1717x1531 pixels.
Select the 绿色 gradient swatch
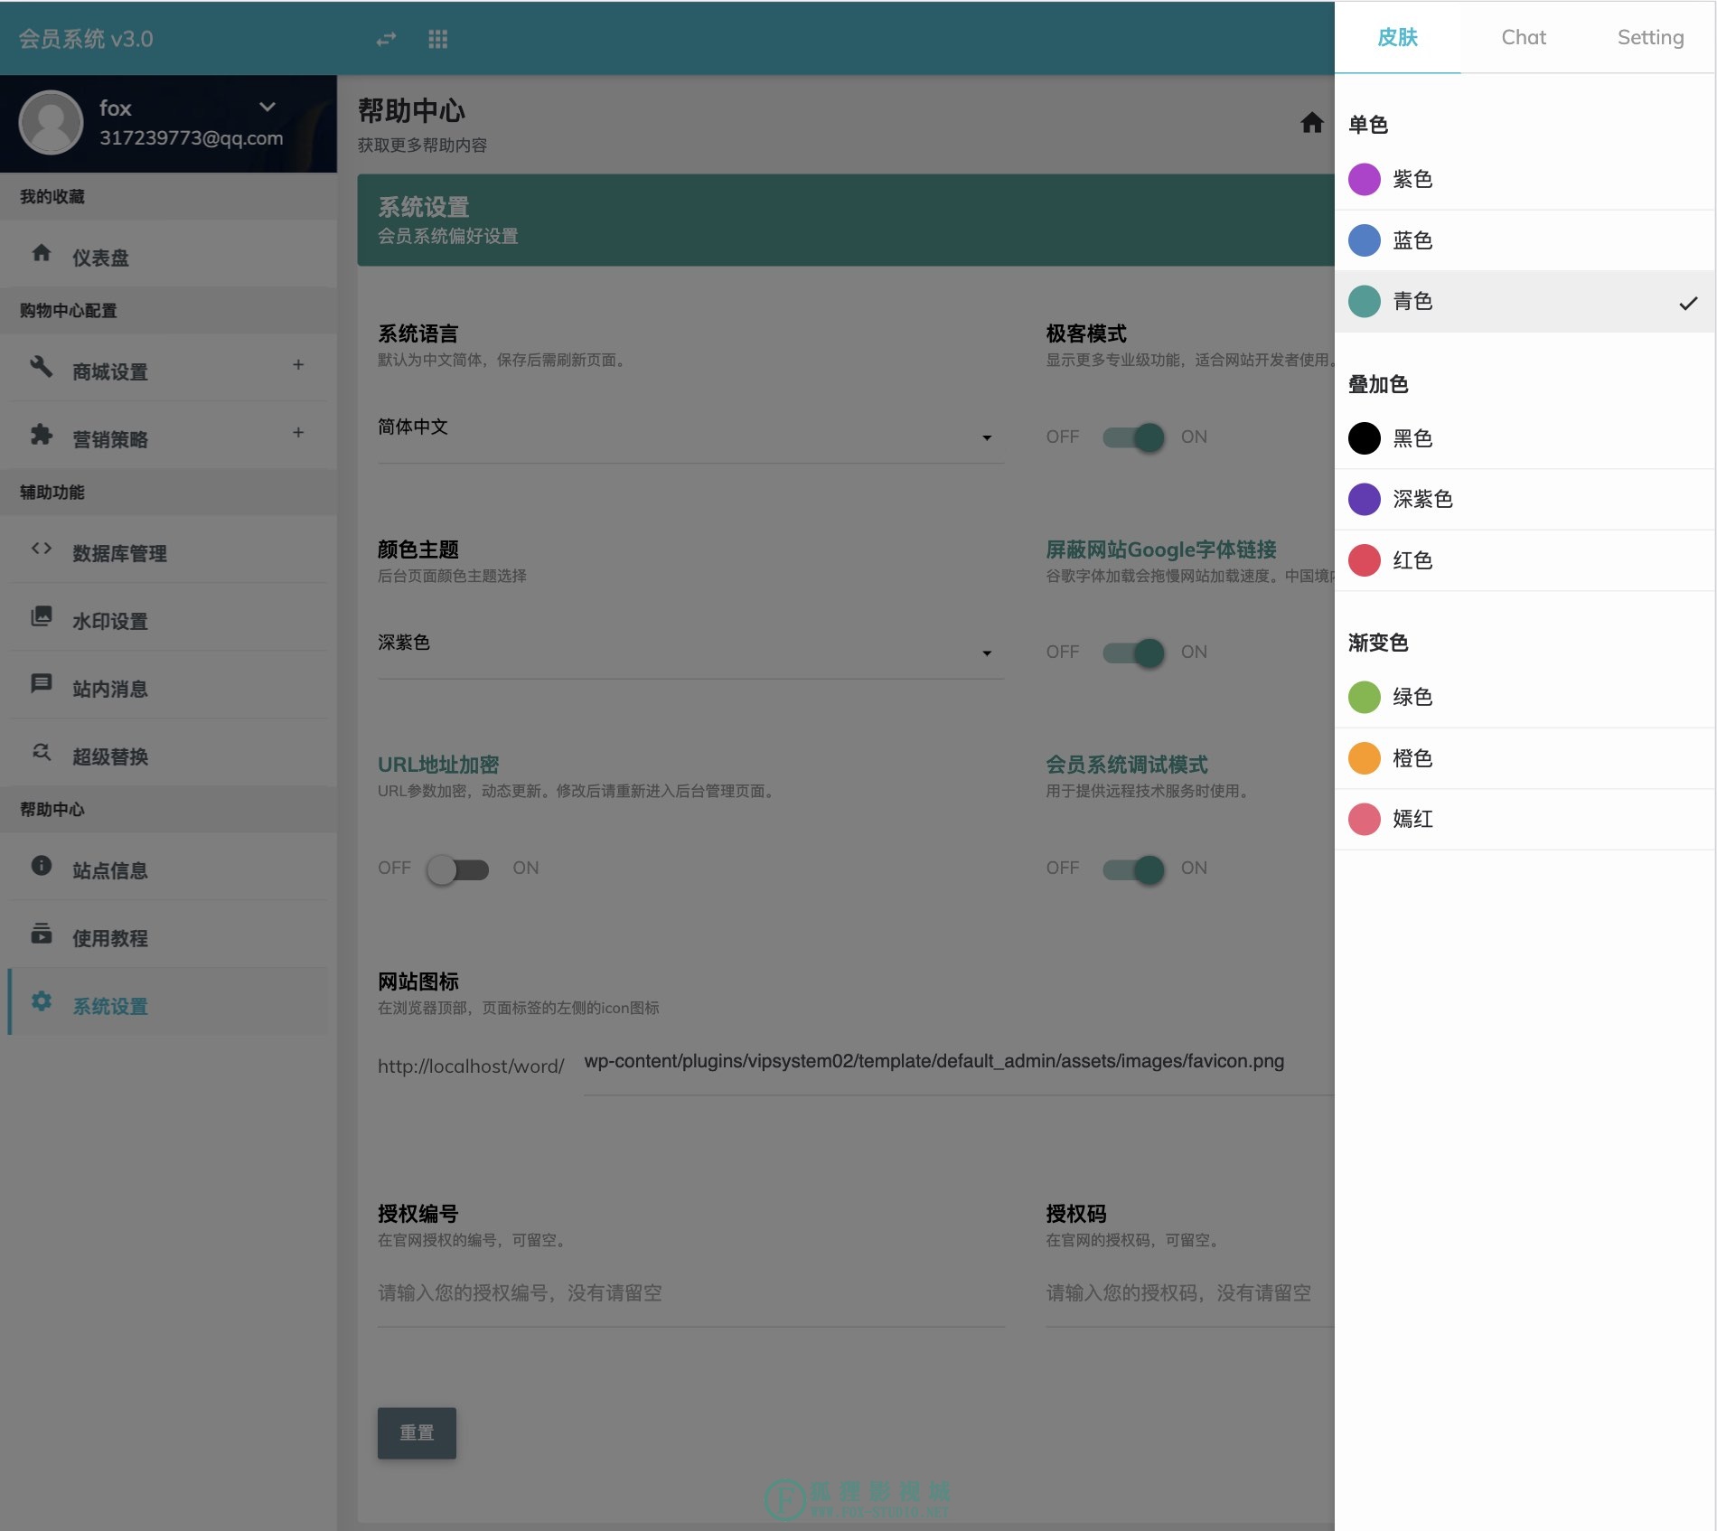(x=1365, y=697)
